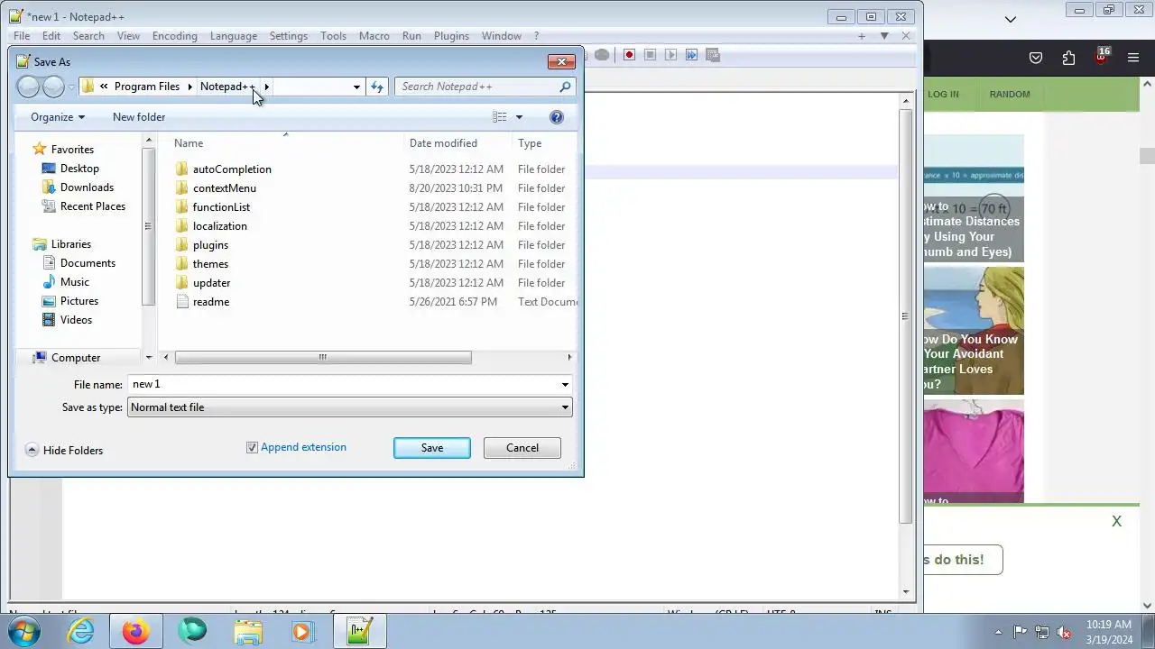
Task: Click the navigation pane vertical scrollbar thumb
Action: [x=149, y=227]
